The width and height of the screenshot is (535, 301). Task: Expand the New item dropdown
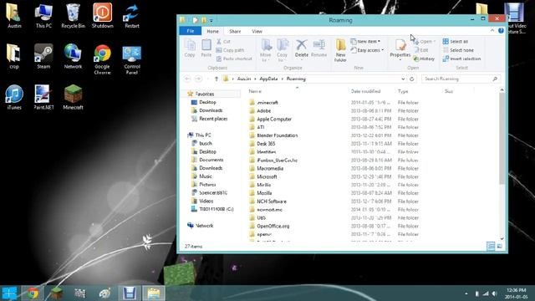(x=365, y=41)
